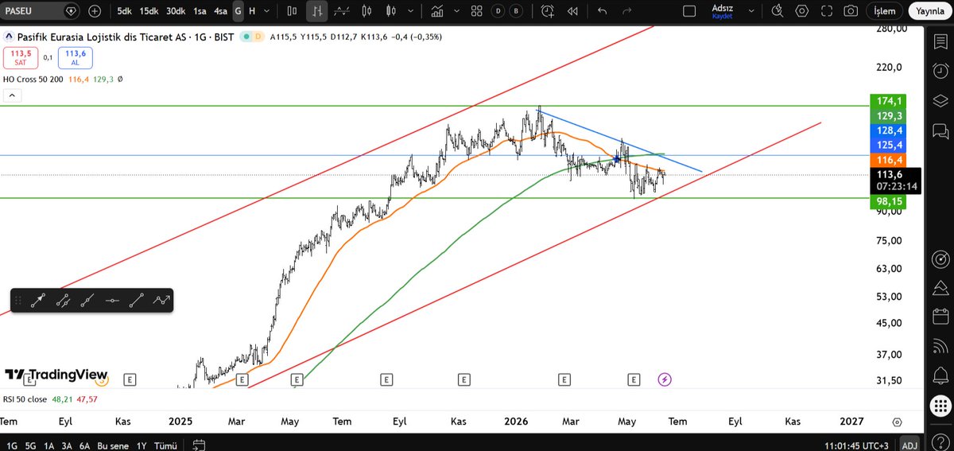Select the G daily timeframe

click(238, 11)
